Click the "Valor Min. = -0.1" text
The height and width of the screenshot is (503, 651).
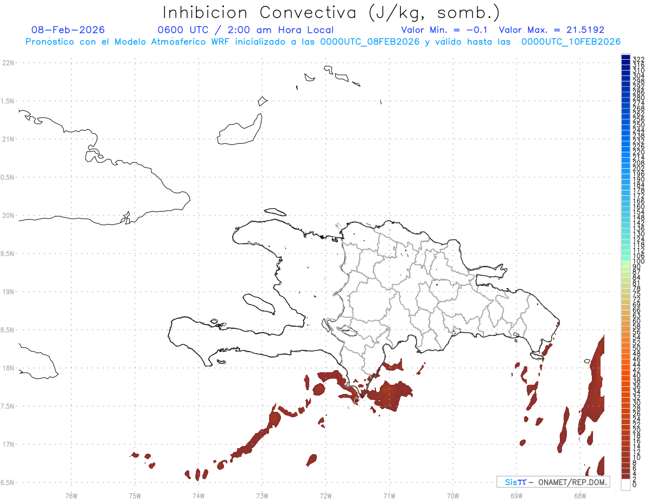click(x=445, y=30)
